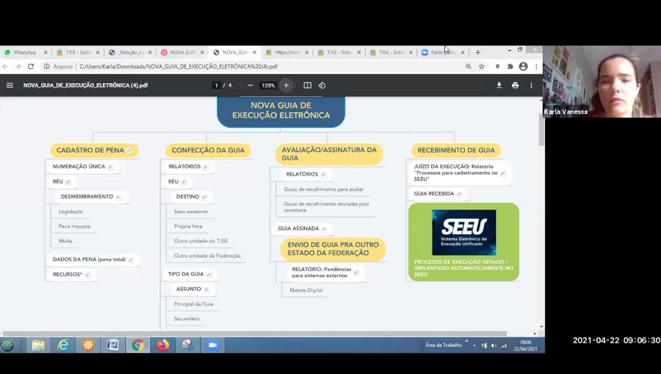The width and height of the screenshot is (661, 374).
Task: Click the fit to page icon
Action: tap(307, 85)
